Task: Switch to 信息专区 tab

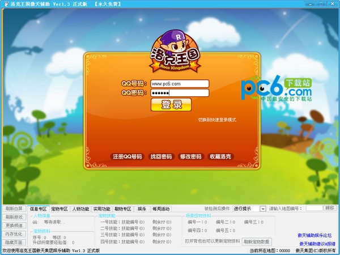Action: tap(39, 209)
